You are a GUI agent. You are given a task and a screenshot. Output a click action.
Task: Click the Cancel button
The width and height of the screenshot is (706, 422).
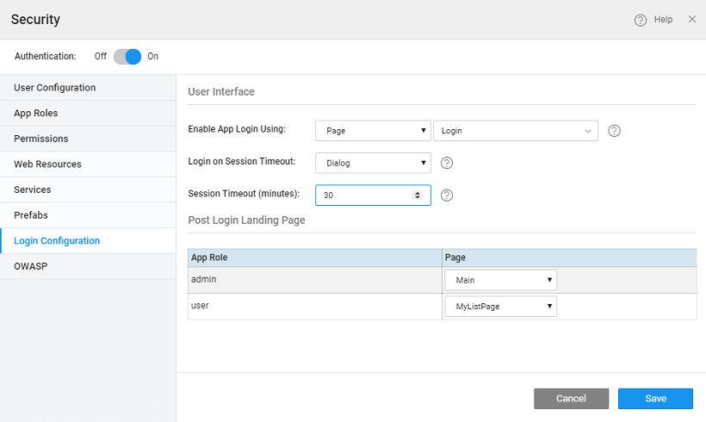point(571,399)
